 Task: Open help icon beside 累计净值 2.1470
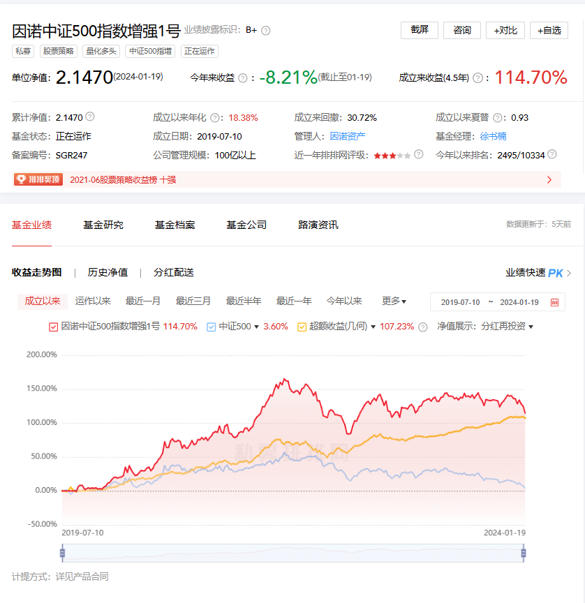coord(89,116)
